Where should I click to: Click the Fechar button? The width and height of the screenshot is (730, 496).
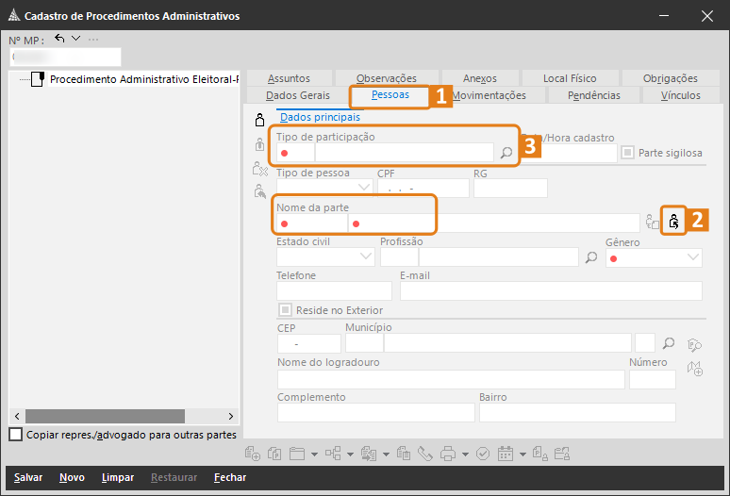[230, 477]
